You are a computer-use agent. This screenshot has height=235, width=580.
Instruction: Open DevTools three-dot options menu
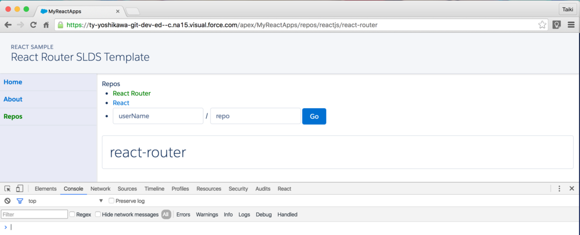pos(559,189)
